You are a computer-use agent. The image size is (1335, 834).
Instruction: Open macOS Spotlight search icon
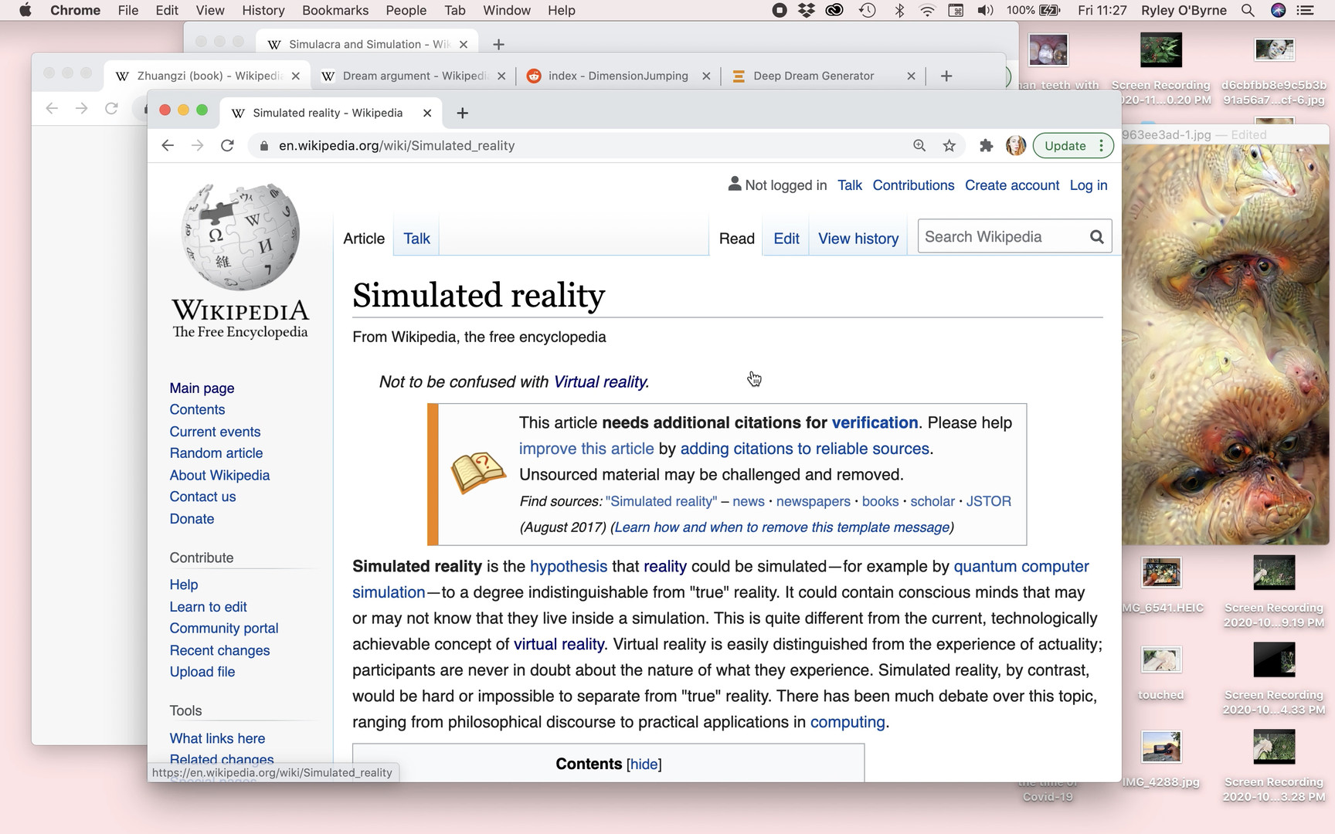1247,11
